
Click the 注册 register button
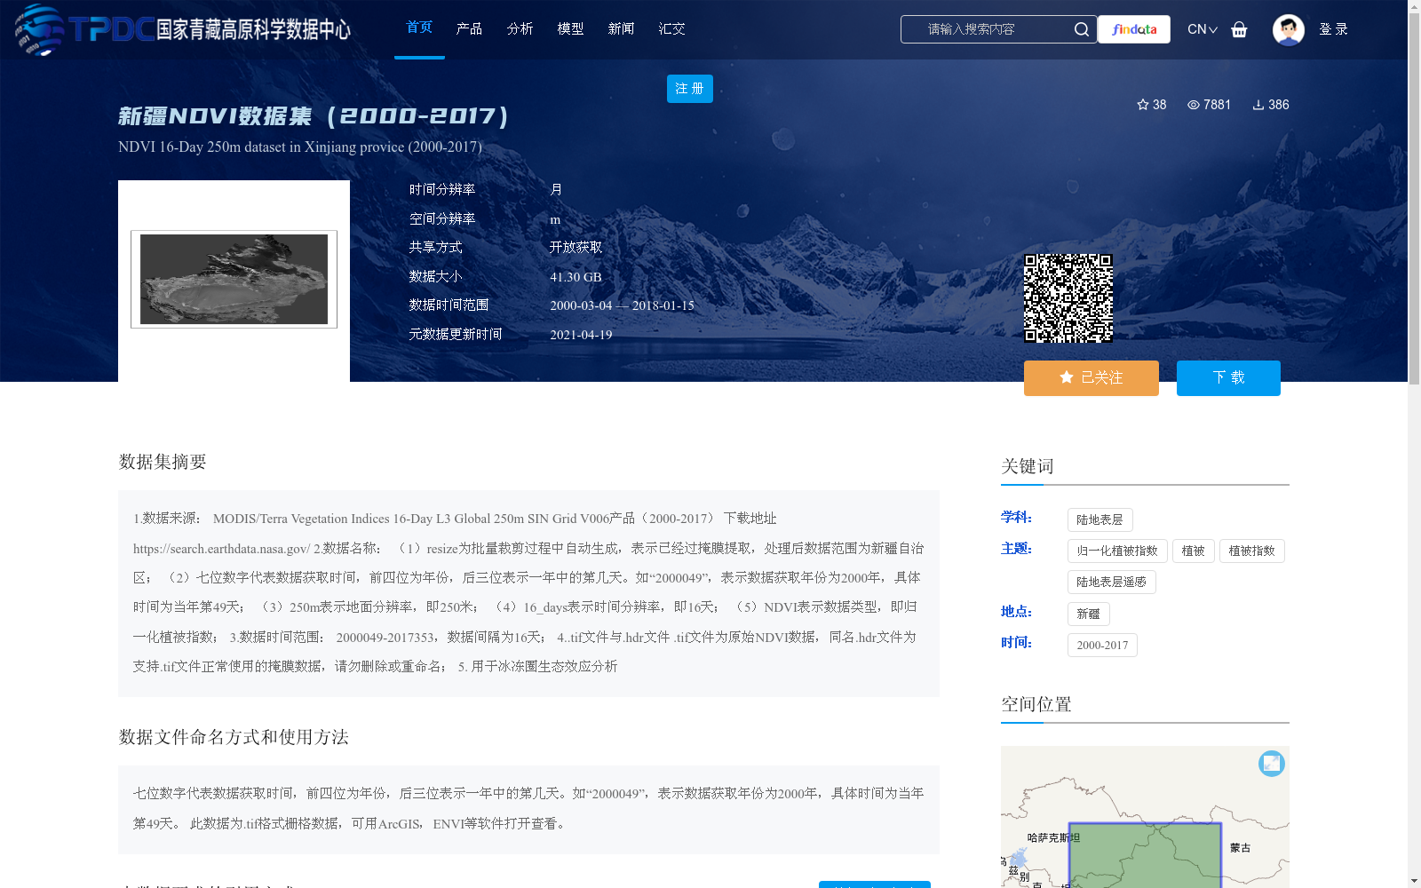point(690,89)
